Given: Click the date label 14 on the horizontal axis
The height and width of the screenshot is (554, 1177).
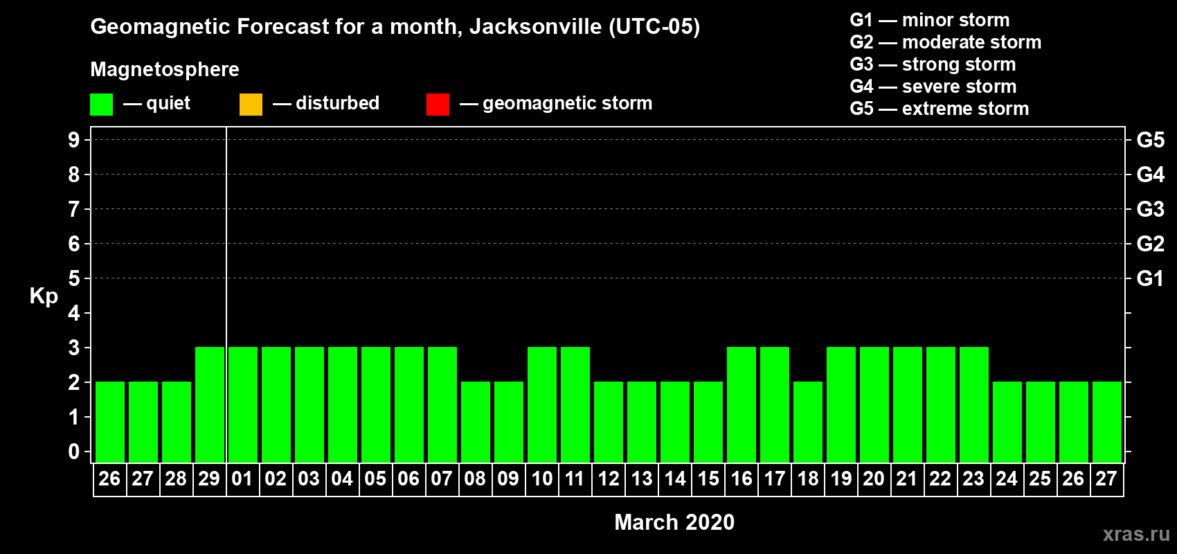Looking at the screenshot, I should (x=675, y=479).
